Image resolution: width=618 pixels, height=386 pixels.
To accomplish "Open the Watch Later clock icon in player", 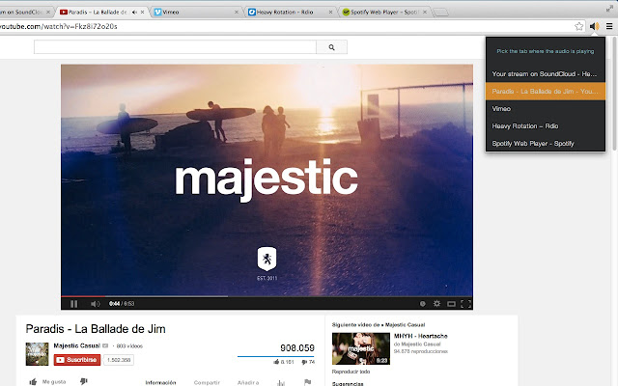I will pos(423,304).
